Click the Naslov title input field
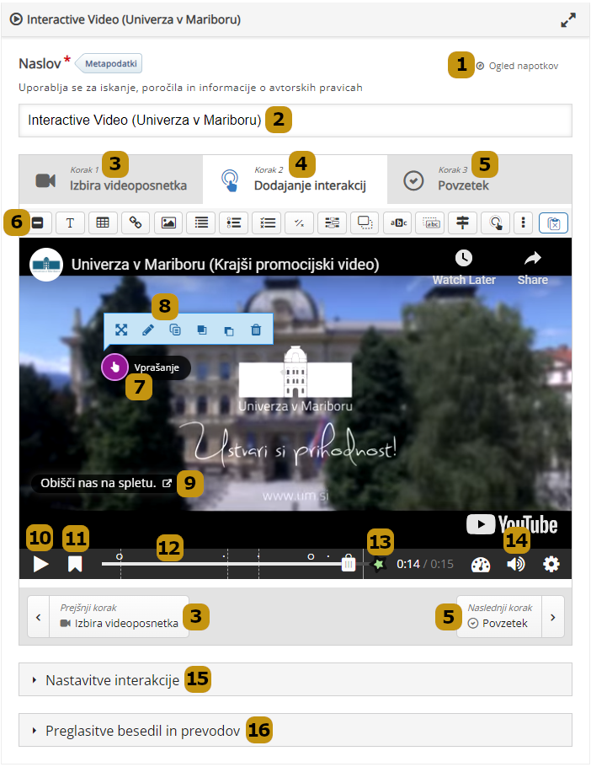591x767 pixels. (295, 121)
